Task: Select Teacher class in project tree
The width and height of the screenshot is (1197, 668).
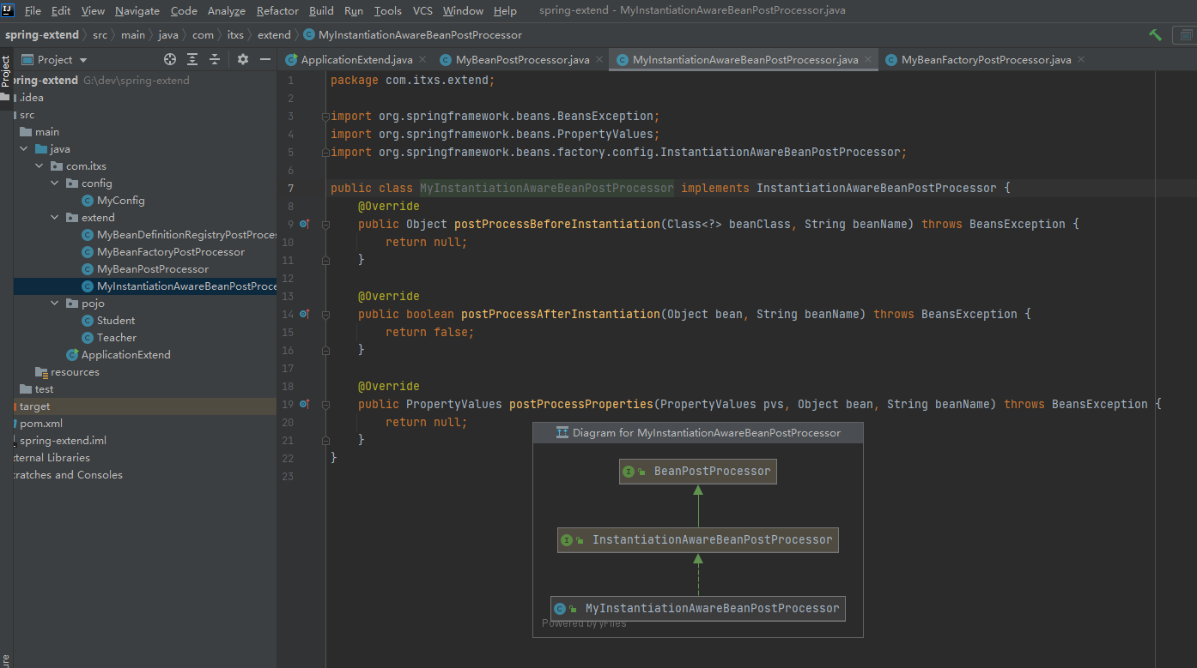Action: click(116, 338)
